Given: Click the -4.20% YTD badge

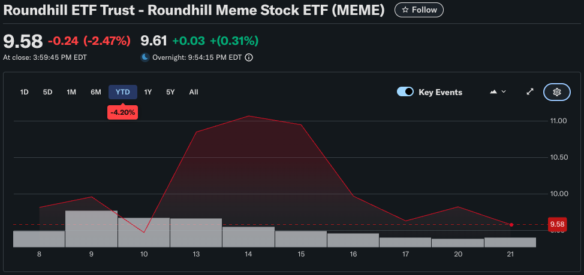Looking at the screenshot, I should click(x=122, y=112).
